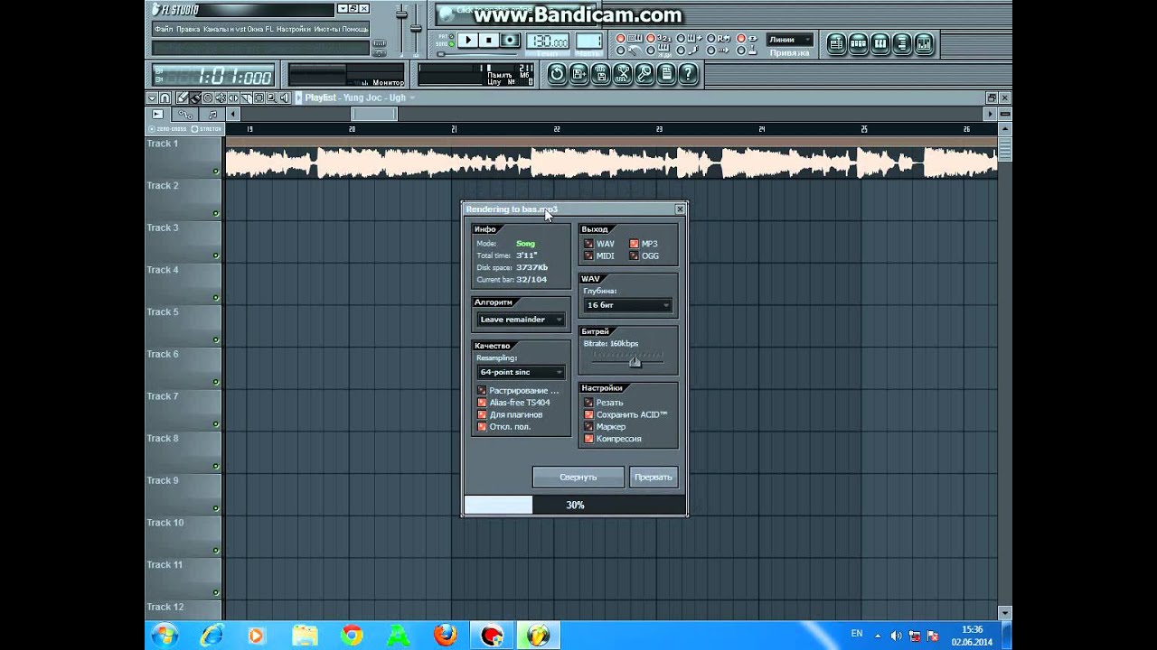Stop playback with the Stop button

coord(489,41)
